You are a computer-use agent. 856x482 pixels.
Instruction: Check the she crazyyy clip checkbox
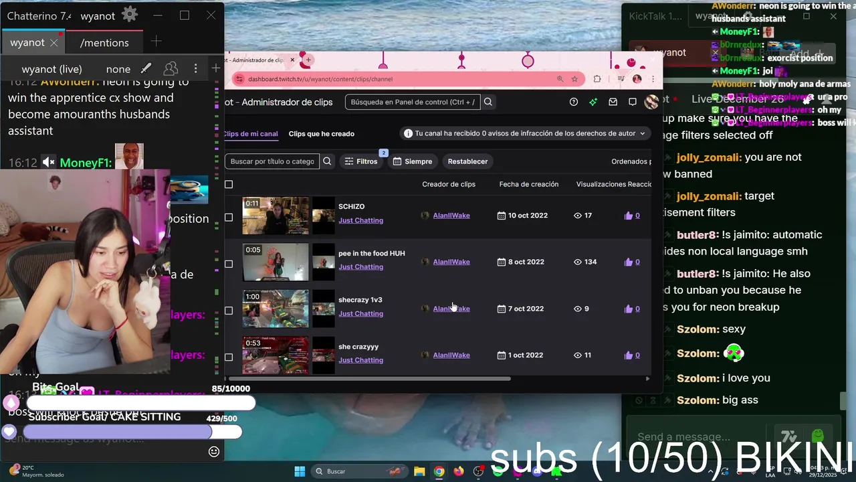click(x=229, y=357)
